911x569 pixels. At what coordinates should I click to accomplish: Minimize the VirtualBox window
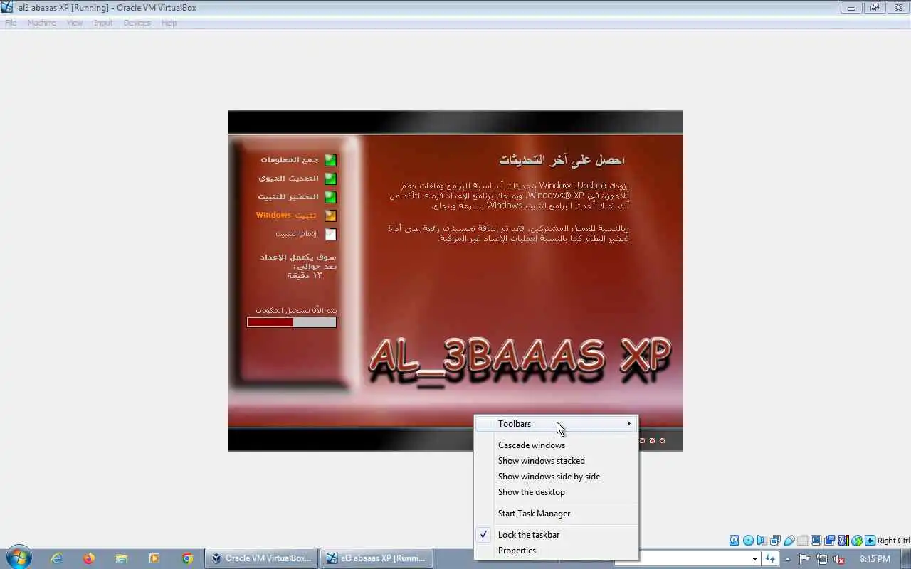[851, 8]
